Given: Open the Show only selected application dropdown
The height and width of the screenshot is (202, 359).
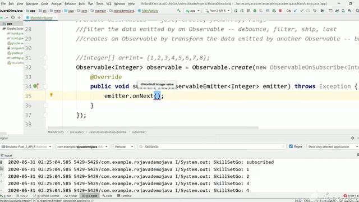Looking at the screenshot, I should coord(333,146).
